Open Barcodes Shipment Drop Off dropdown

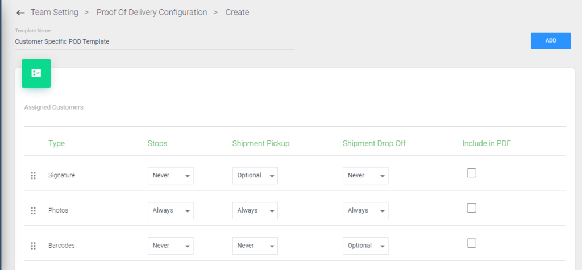365,246
